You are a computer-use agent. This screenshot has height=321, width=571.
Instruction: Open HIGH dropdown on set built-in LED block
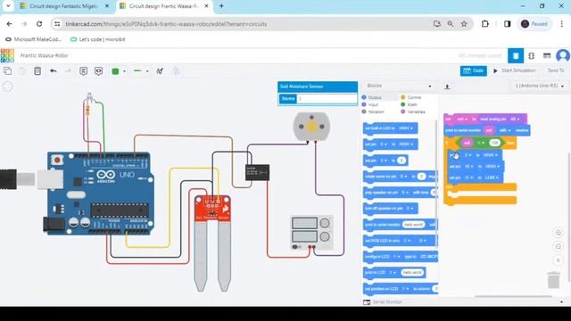coord(406,128)
